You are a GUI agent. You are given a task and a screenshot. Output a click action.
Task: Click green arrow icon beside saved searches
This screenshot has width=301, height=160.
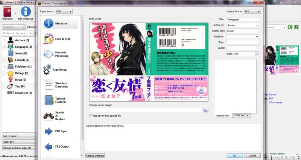pos(290,27)
